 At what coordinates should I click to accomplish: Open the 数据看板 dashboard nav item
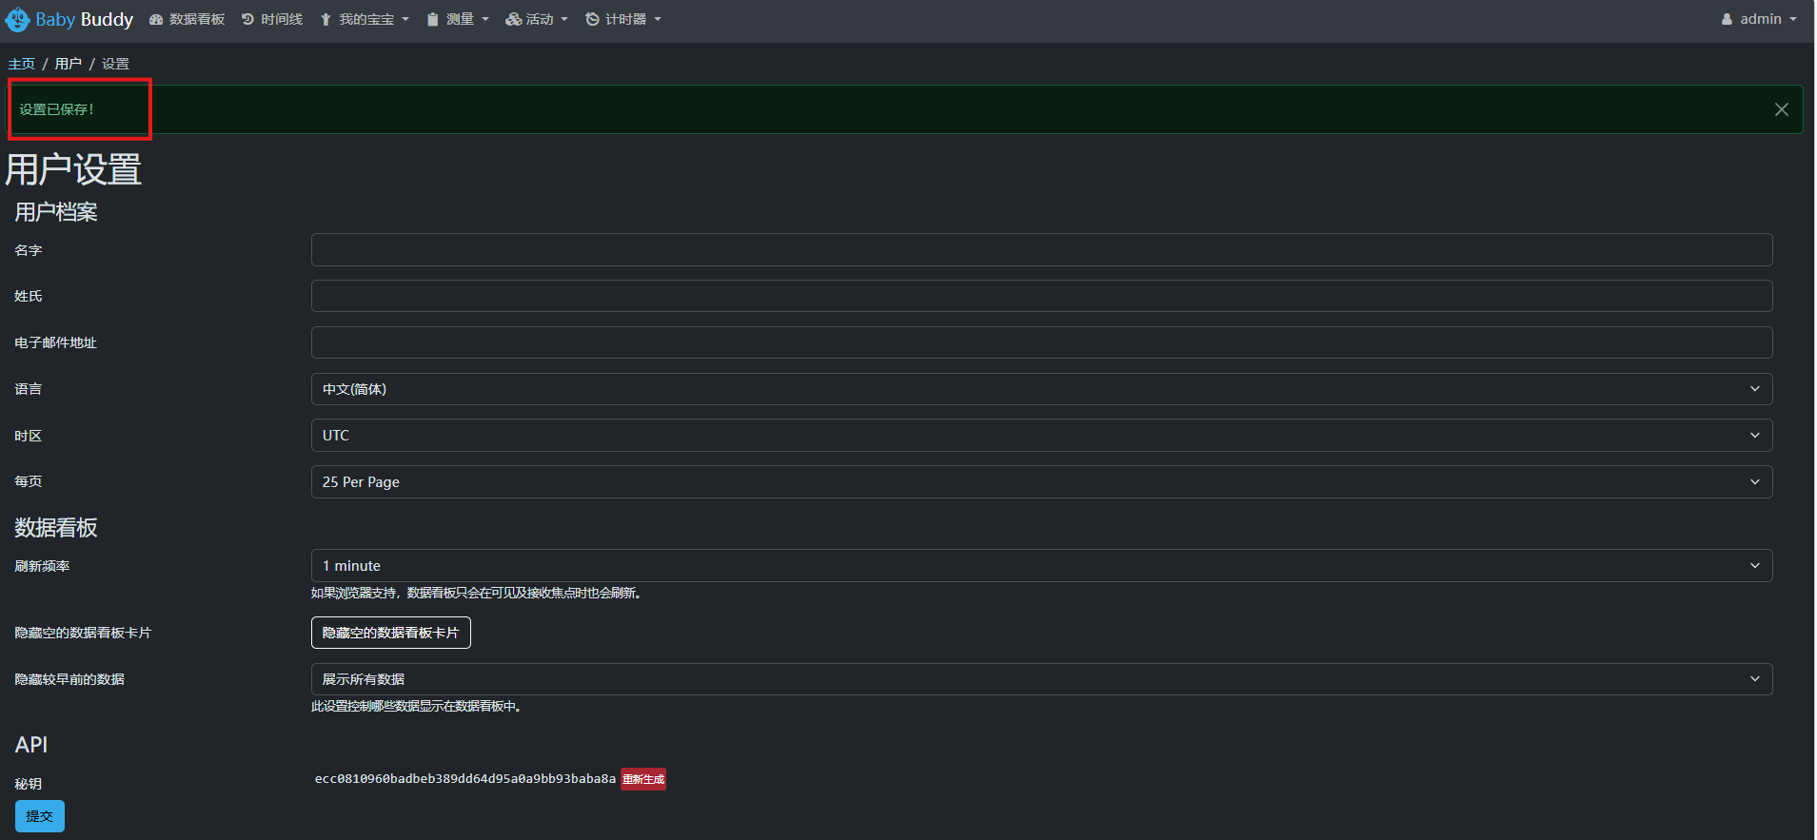pos(188,19)
